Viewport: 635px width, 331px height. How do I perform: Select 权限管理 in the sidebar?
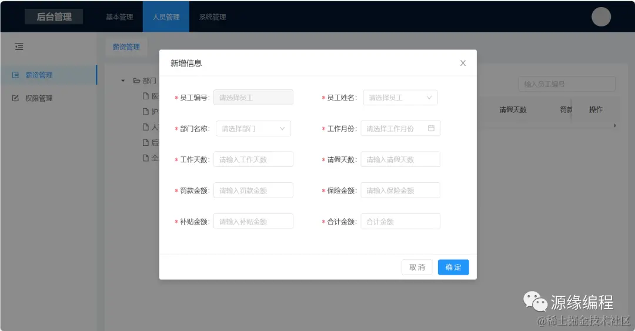(x=49, y=98)
